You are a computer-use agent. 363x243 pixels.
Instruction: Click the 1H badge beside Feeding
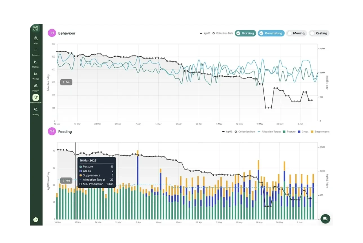click(x=52, y=131)
